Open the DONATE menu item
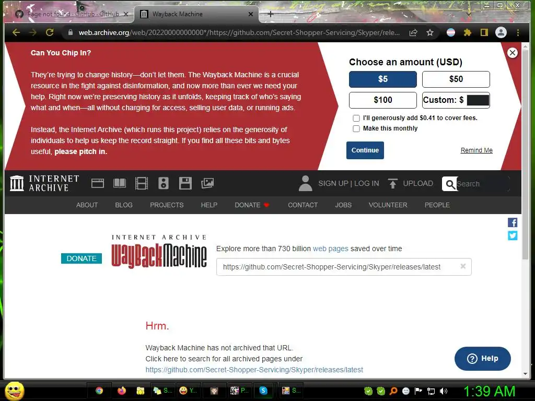535x401 pixels. point(252,205)
